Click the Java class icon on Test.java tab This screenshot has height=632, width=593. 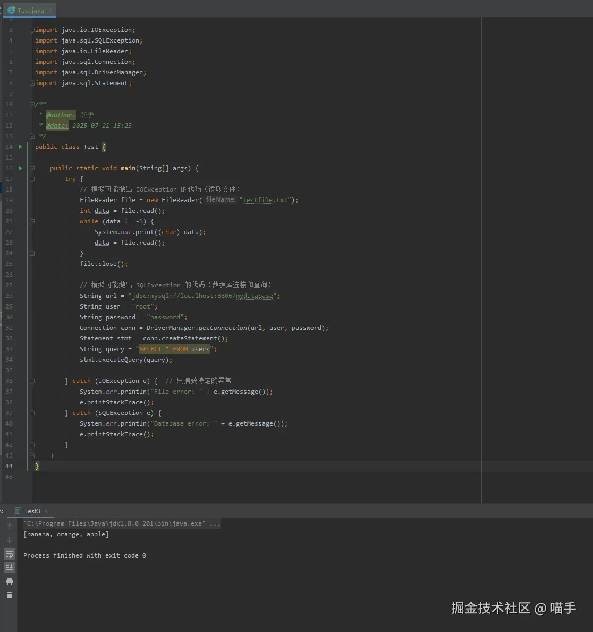point(11,10)
